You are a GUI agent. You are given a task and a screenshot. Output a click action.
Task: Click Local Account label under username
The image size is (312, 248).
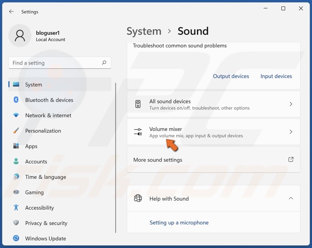click(51, 40)
